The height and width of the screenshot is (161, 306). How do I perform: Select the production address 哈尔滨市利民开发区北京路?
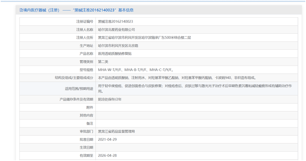118,46
